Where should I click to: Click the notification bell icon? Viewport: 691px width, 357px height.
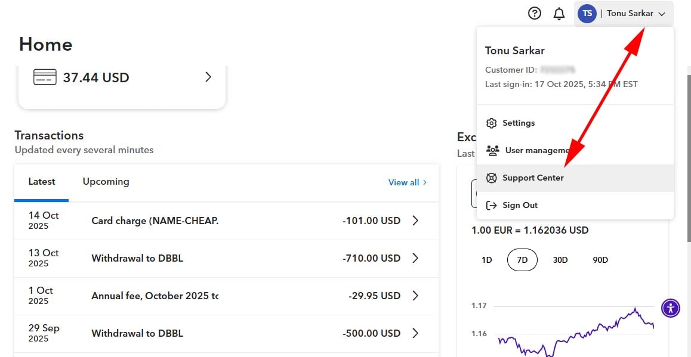[559, 13]
